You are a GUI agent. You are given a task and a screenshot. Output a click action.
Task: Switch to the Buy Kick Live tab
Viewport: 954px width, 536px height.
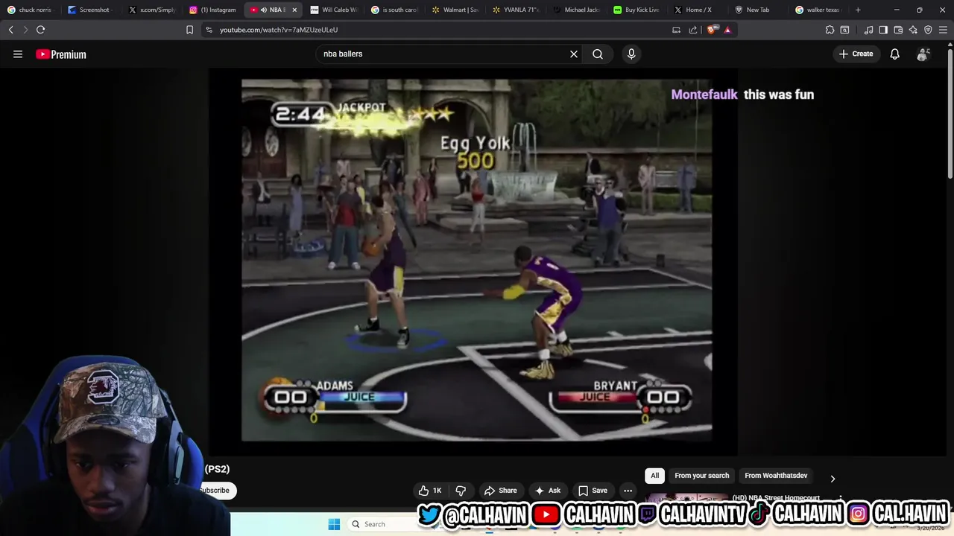(x=637, y=10)
